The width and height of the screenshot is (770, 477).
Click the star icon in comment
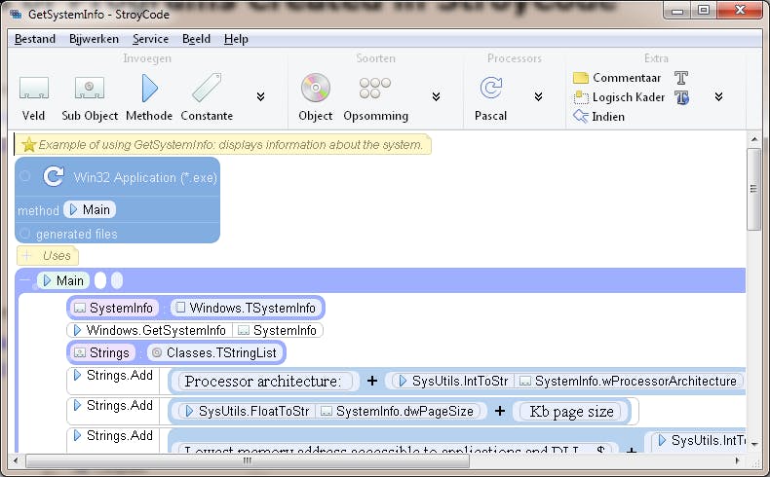coord(29,145)
